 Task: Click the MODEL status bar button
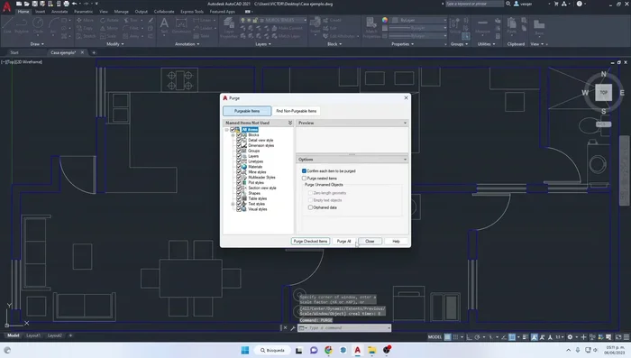[434, 337]
